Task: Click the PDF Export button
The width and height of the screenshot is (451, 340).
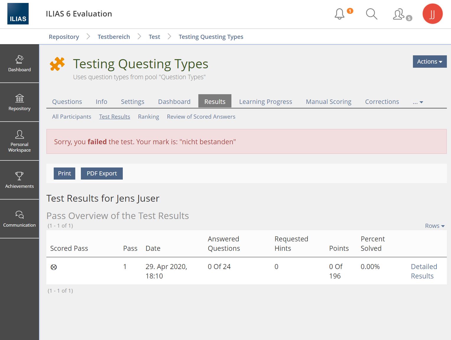Action: click(x=102, y=173)
